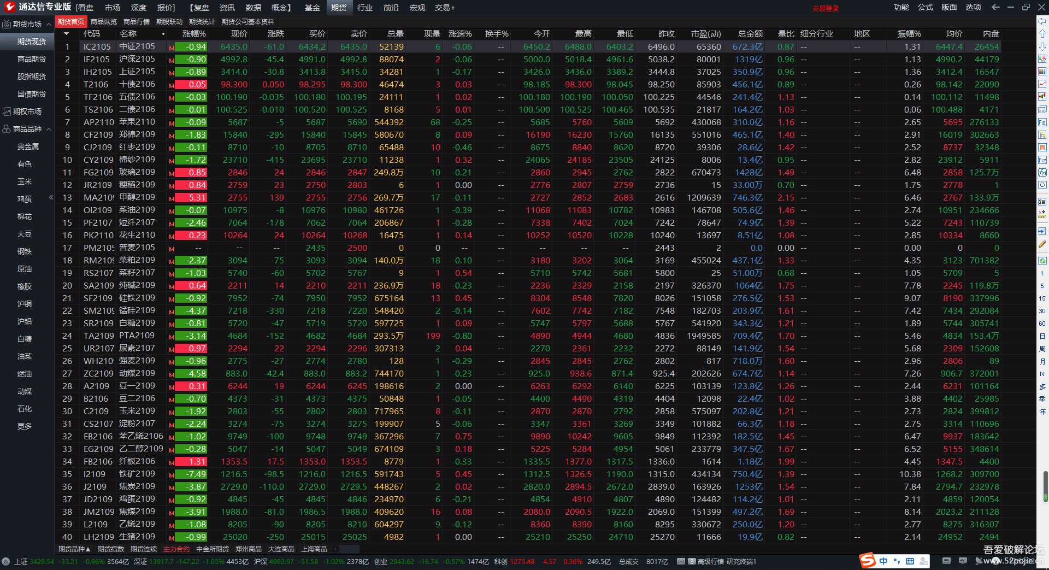This screenshot has height=570, width=1049.
Task: Collapse the 期货市场 sidebar section
Action: click(x=49, y=24)
